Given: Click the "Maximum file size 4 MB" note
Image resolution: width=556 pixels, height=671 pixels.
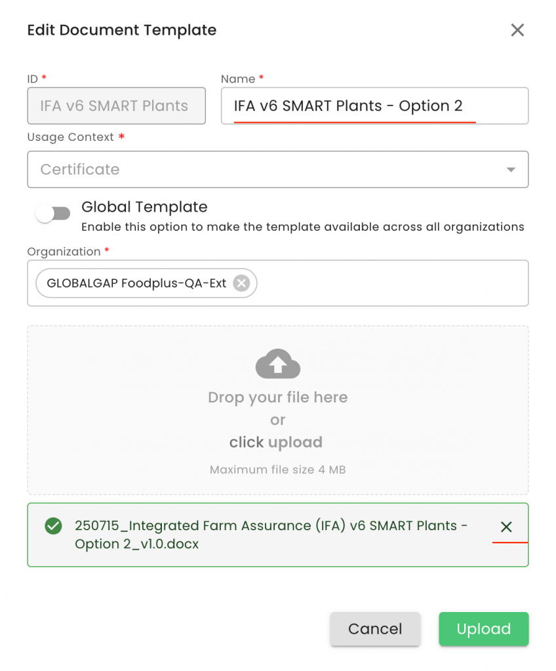Looking at the screenshot, I should tap(277, 470).
